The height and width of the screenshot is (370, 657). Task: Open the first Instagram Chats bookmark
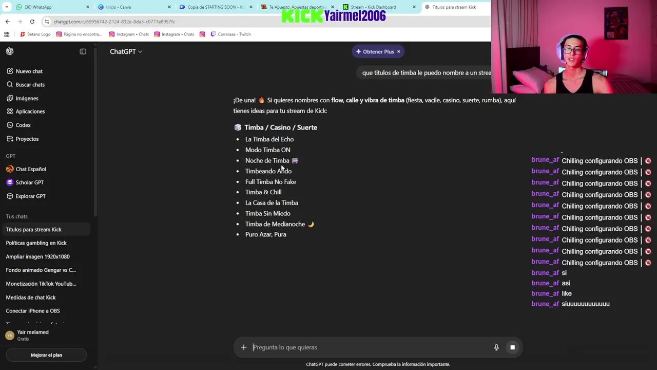[129, 34]
